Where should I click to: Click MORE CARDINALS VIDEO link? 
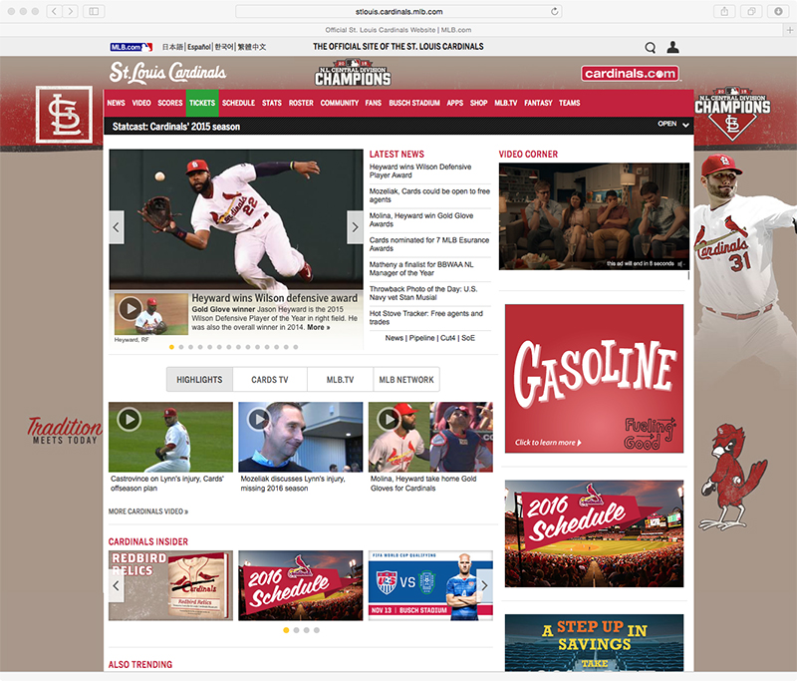148,511
